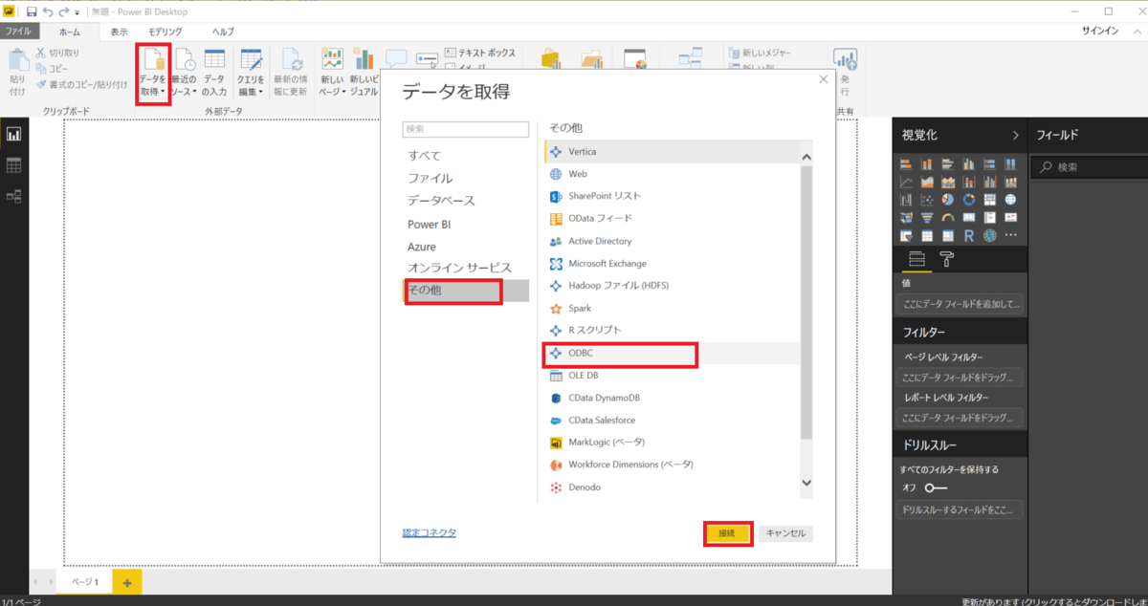The height and width of the screenshot is (606, 1148).
Task: Open the 認定コネクタ link
Action: pyautogui.click(x=430, y=532)
